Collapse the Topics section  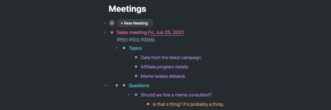(x=117, y=48)
